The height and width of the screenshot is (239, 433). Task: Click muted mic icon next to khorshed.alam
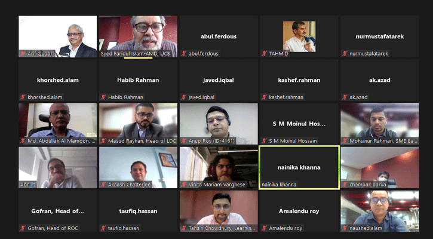coord(23,97)
